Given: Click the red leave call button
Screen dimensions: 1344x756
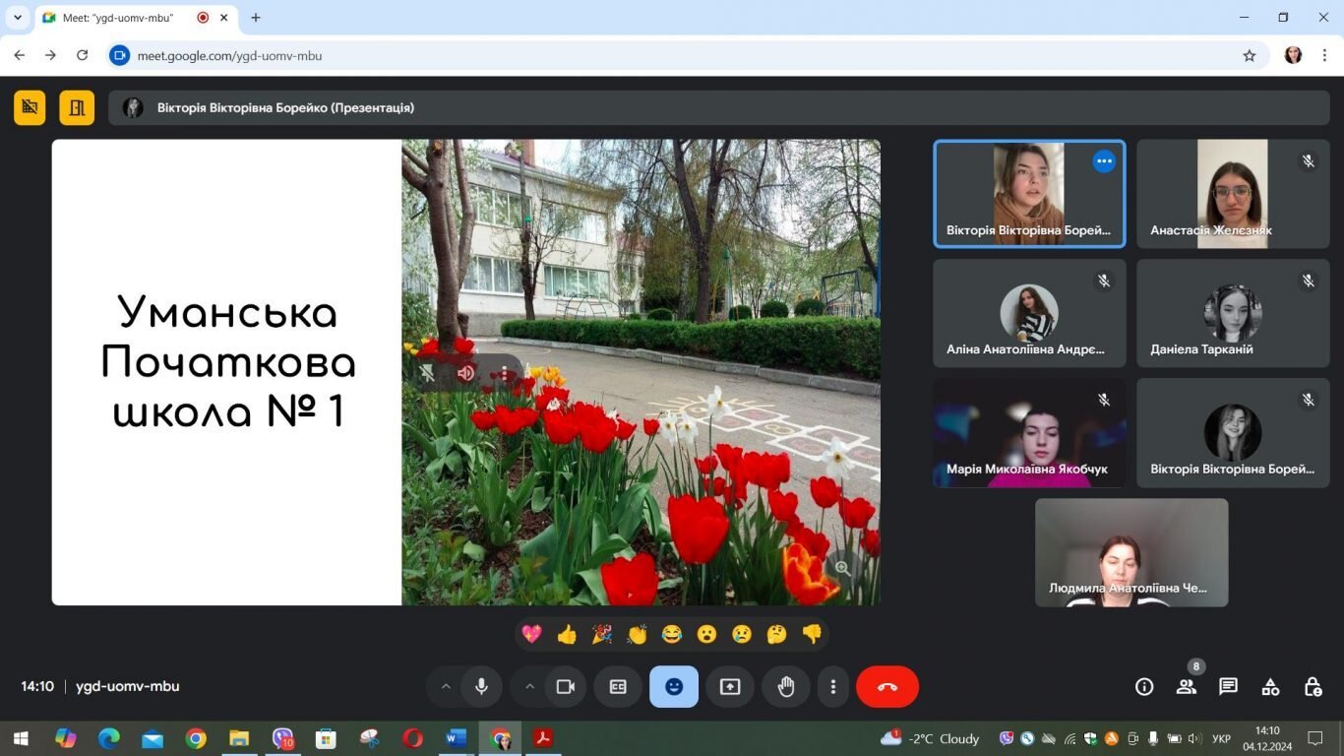Looking at the screenshot, I should (x=886, y=687).
